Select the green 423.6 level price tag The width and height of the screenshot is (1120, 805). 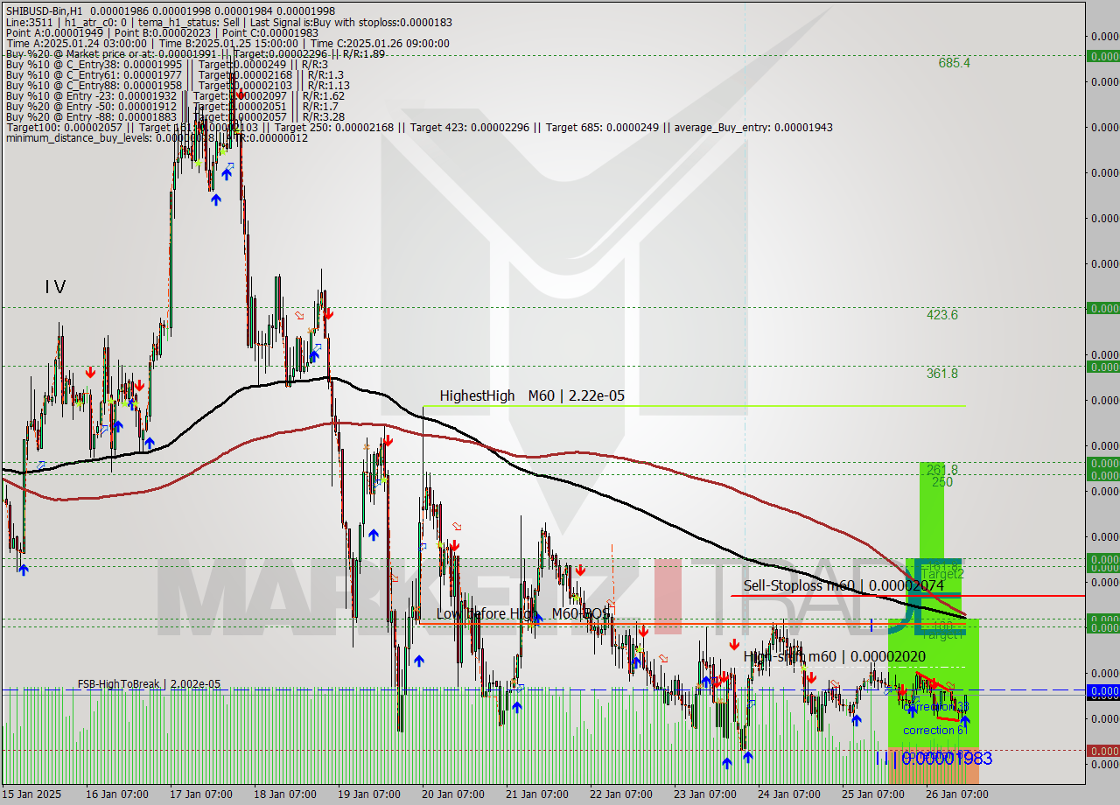(x=1102, y=308)
